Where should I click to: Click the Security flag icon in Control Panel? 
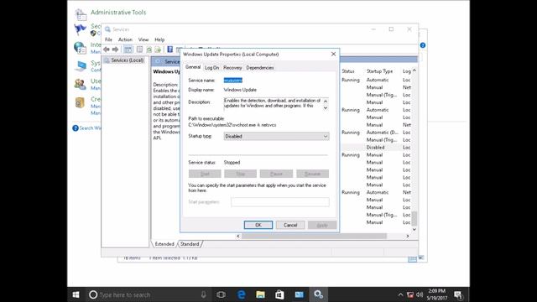click(x=81, y=29)
